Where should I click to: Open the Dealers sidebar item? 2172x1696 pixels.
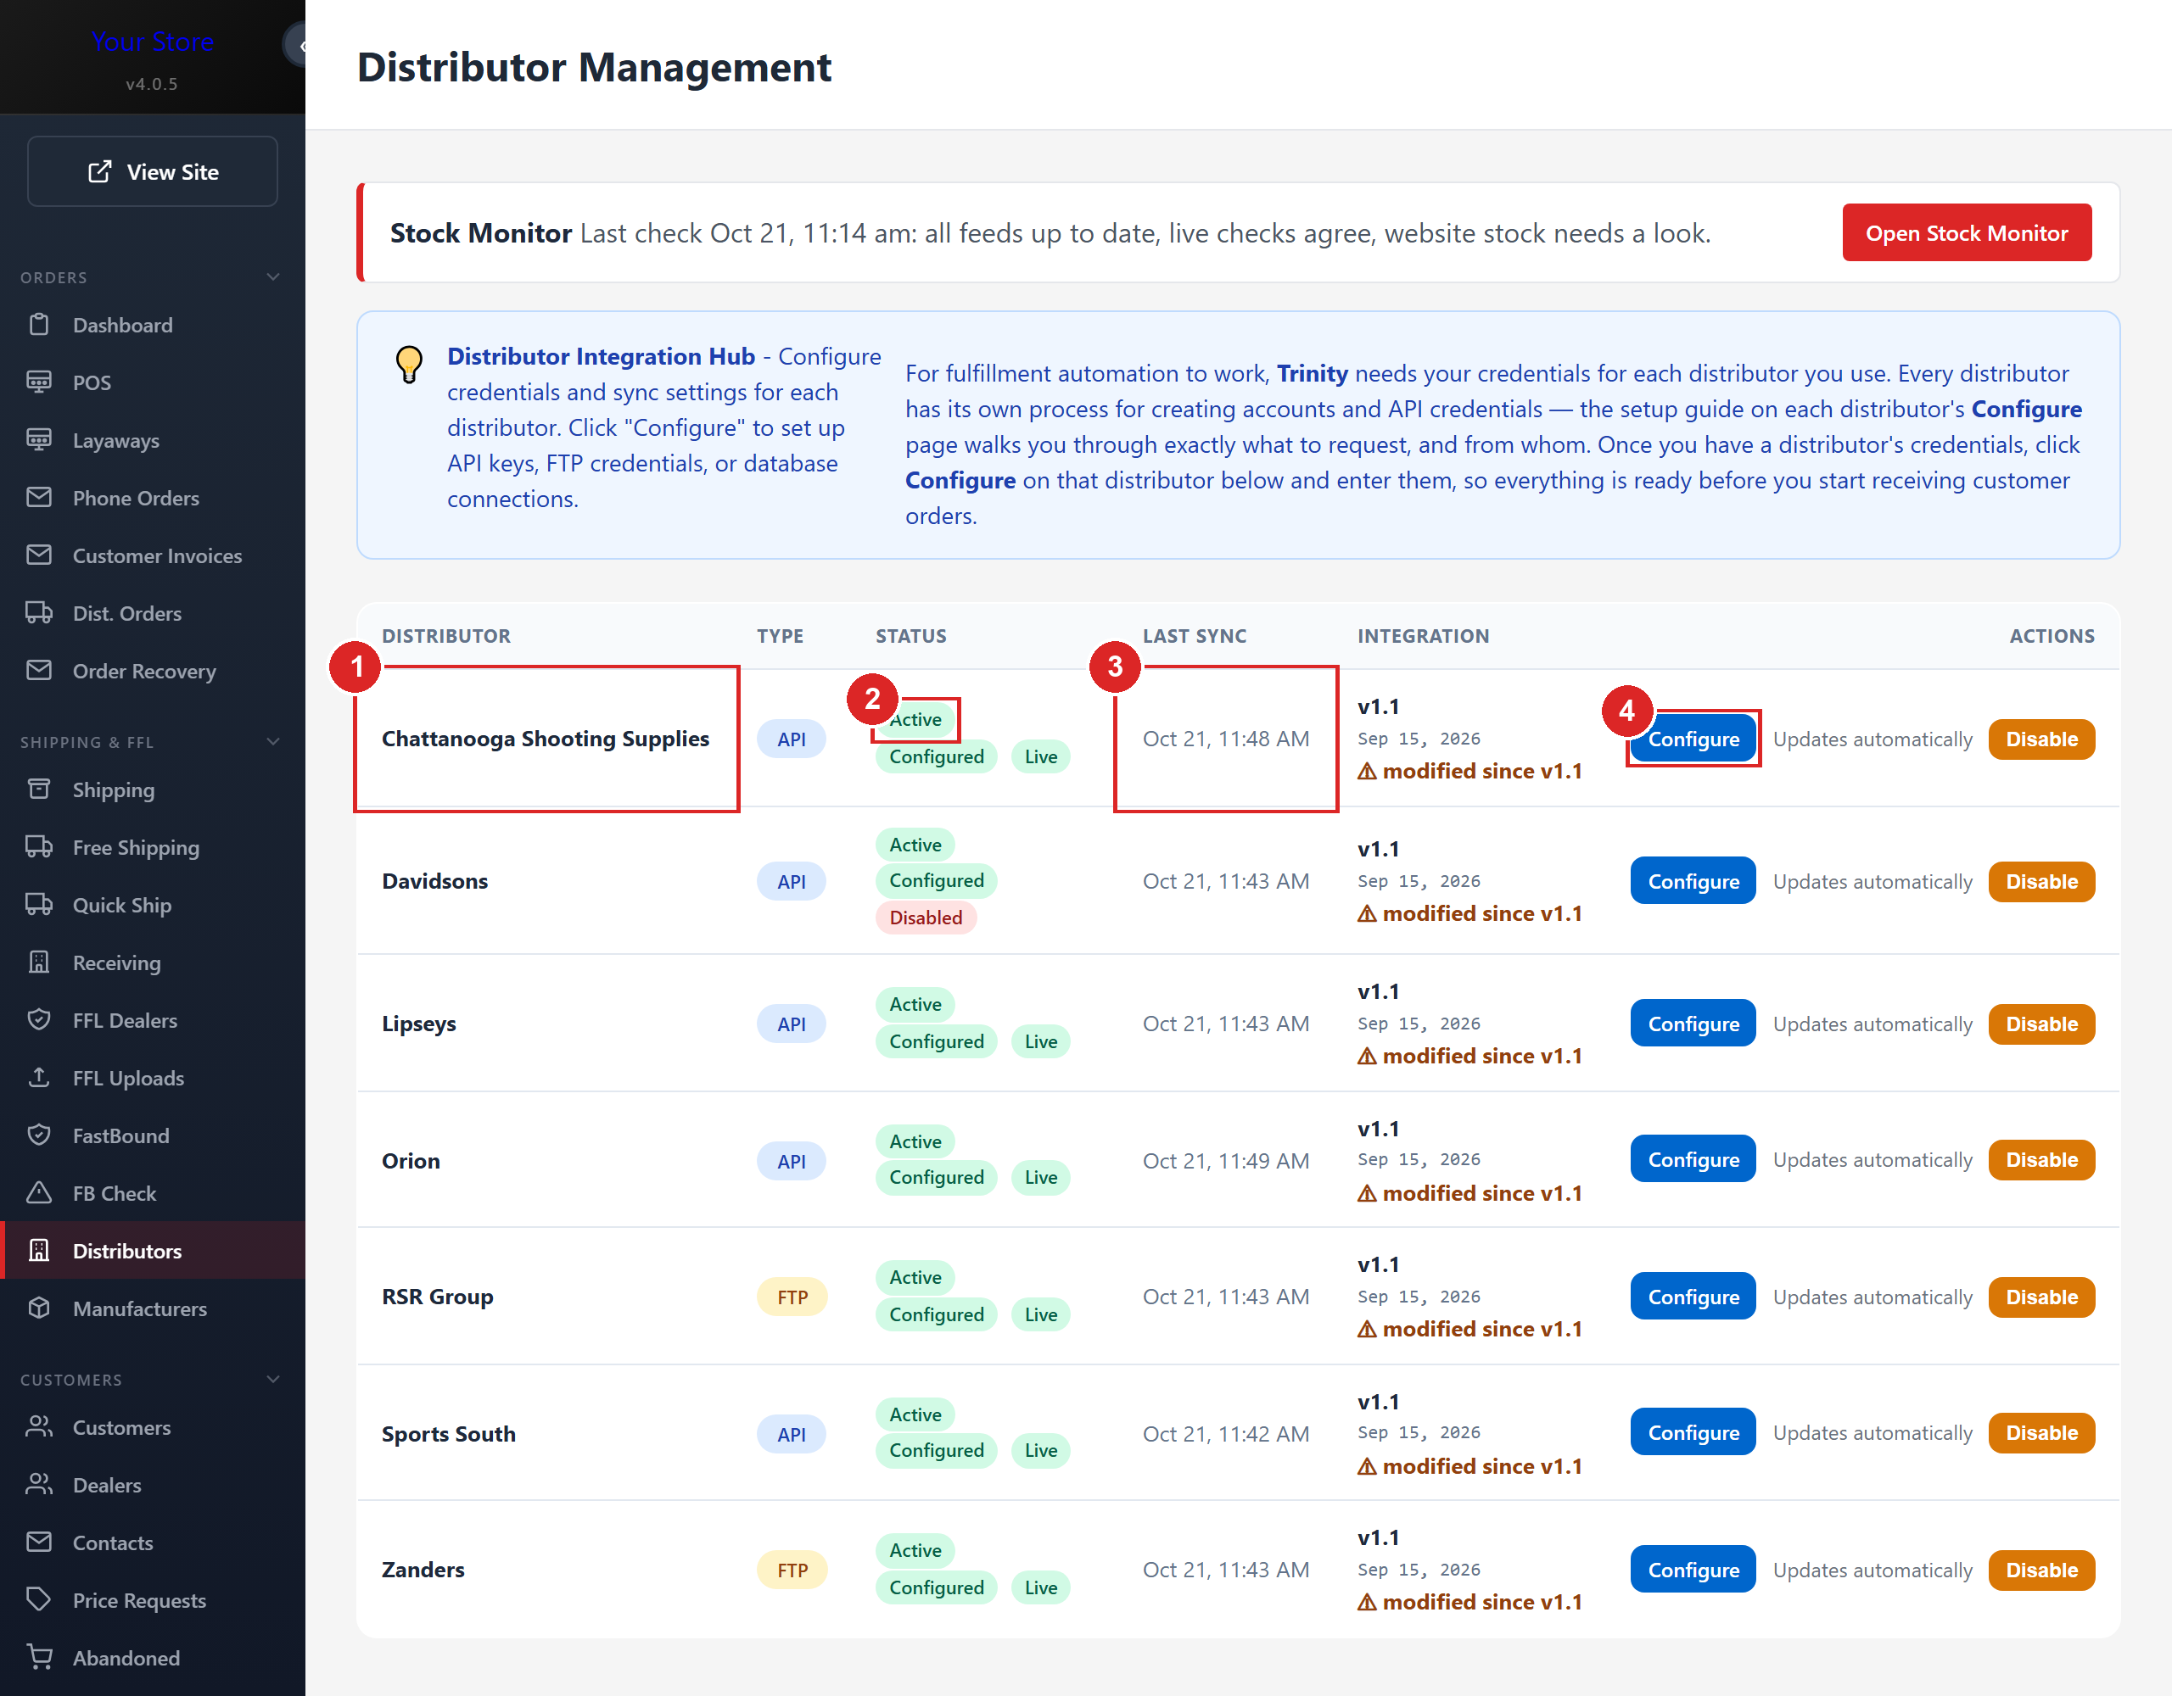coord(152,1487)
